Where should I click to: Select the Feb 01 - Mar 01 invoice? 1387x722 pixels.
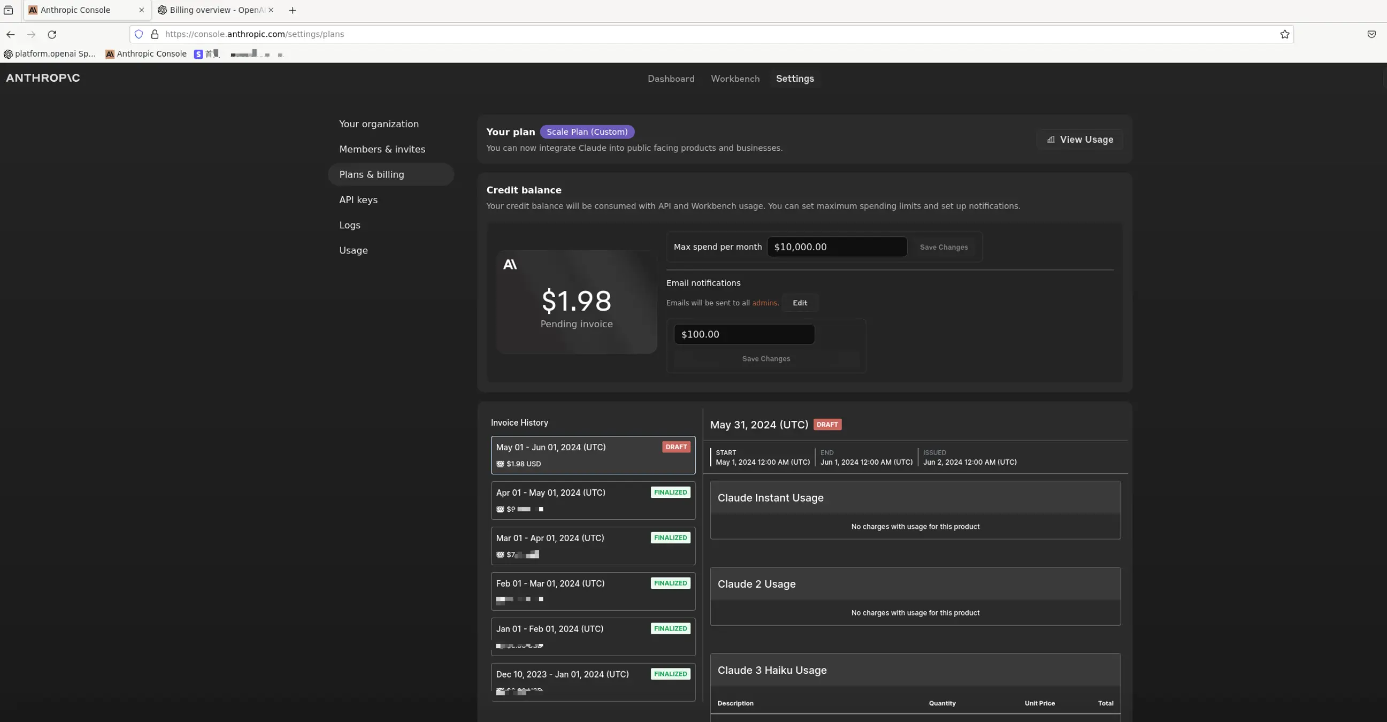pyautogui.click(x=593, y=592)
